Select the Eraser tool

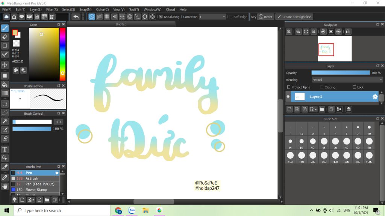click(x=5, y=37)
